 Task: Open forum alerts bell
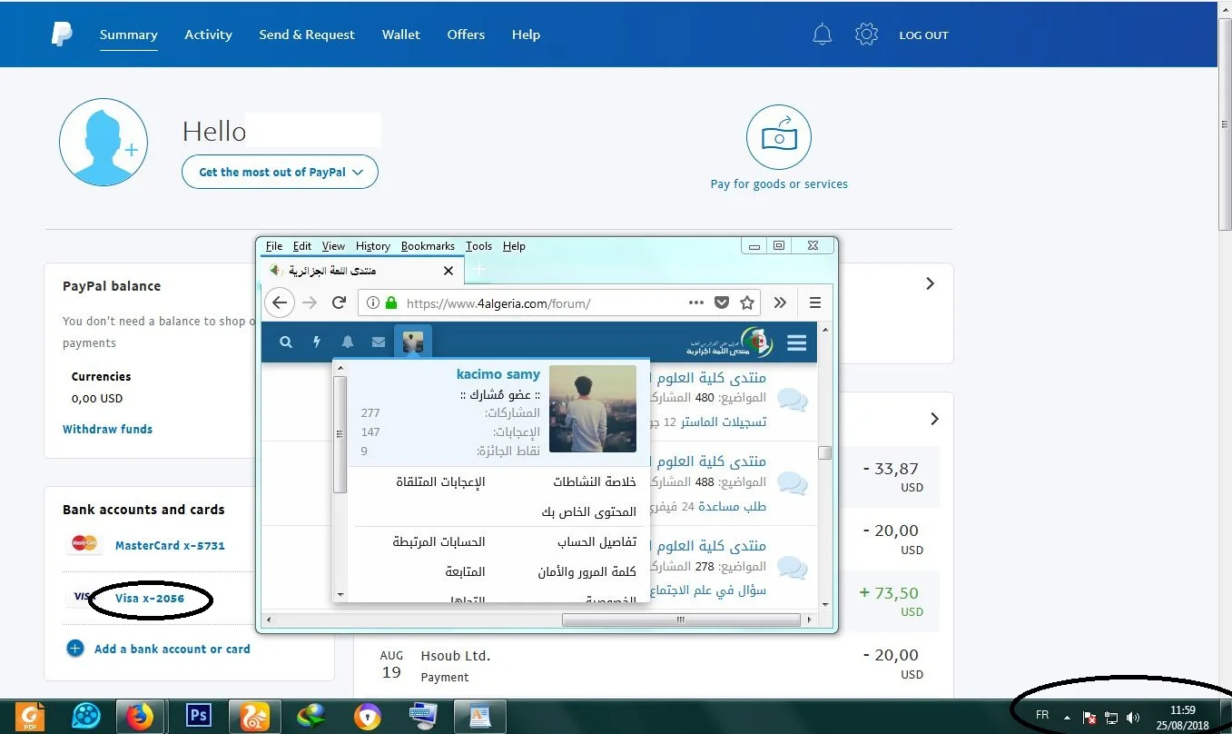[348, 342]
